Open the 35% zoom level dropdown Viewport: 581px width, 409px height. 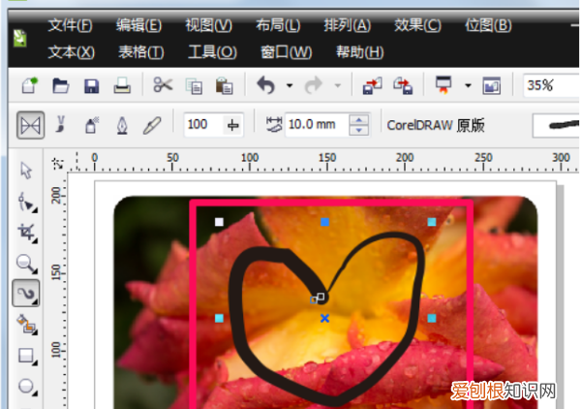[x=552, y=86]
